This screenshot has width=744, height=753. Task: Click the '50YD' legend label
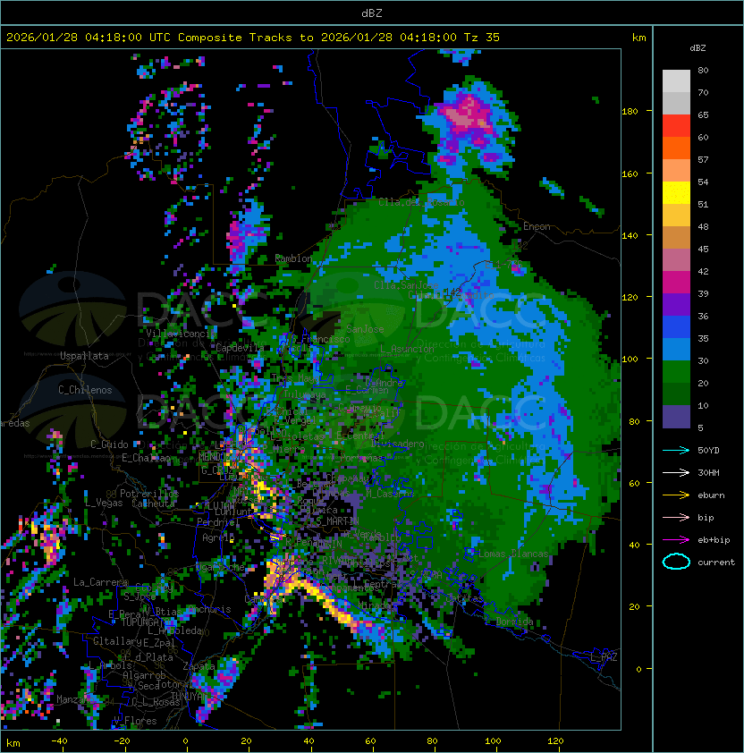[708, 451]
